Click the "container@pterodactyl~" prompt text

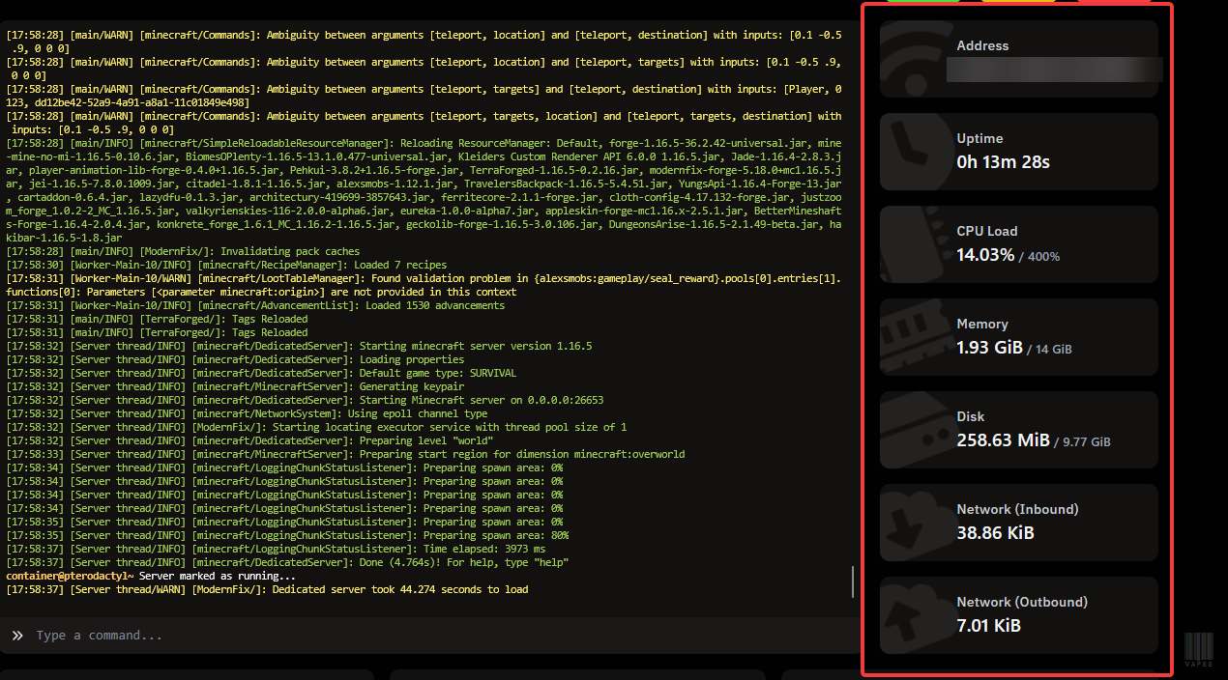click(70, 576)
